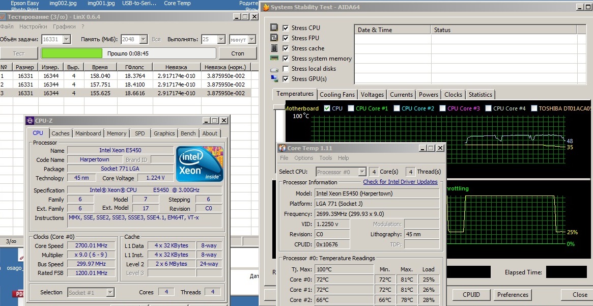Switch to AIDA64 Statistics tab
The image size is (593, 306).
coord(481,95)
